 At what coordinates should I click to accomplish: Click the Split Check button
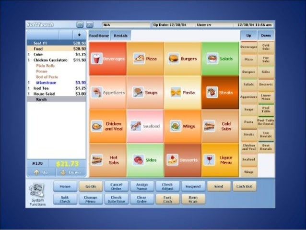point(65,199)
